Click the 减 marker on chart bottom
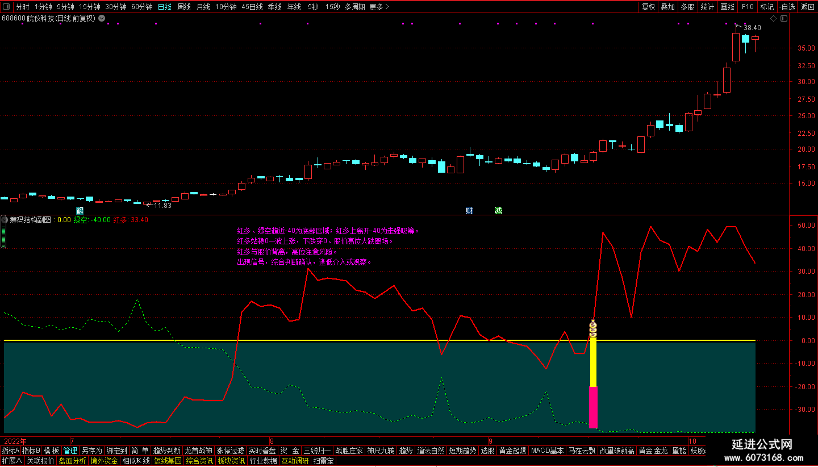Image resolution: width=818 pixels, height=467 pixels. pos(498,210)
